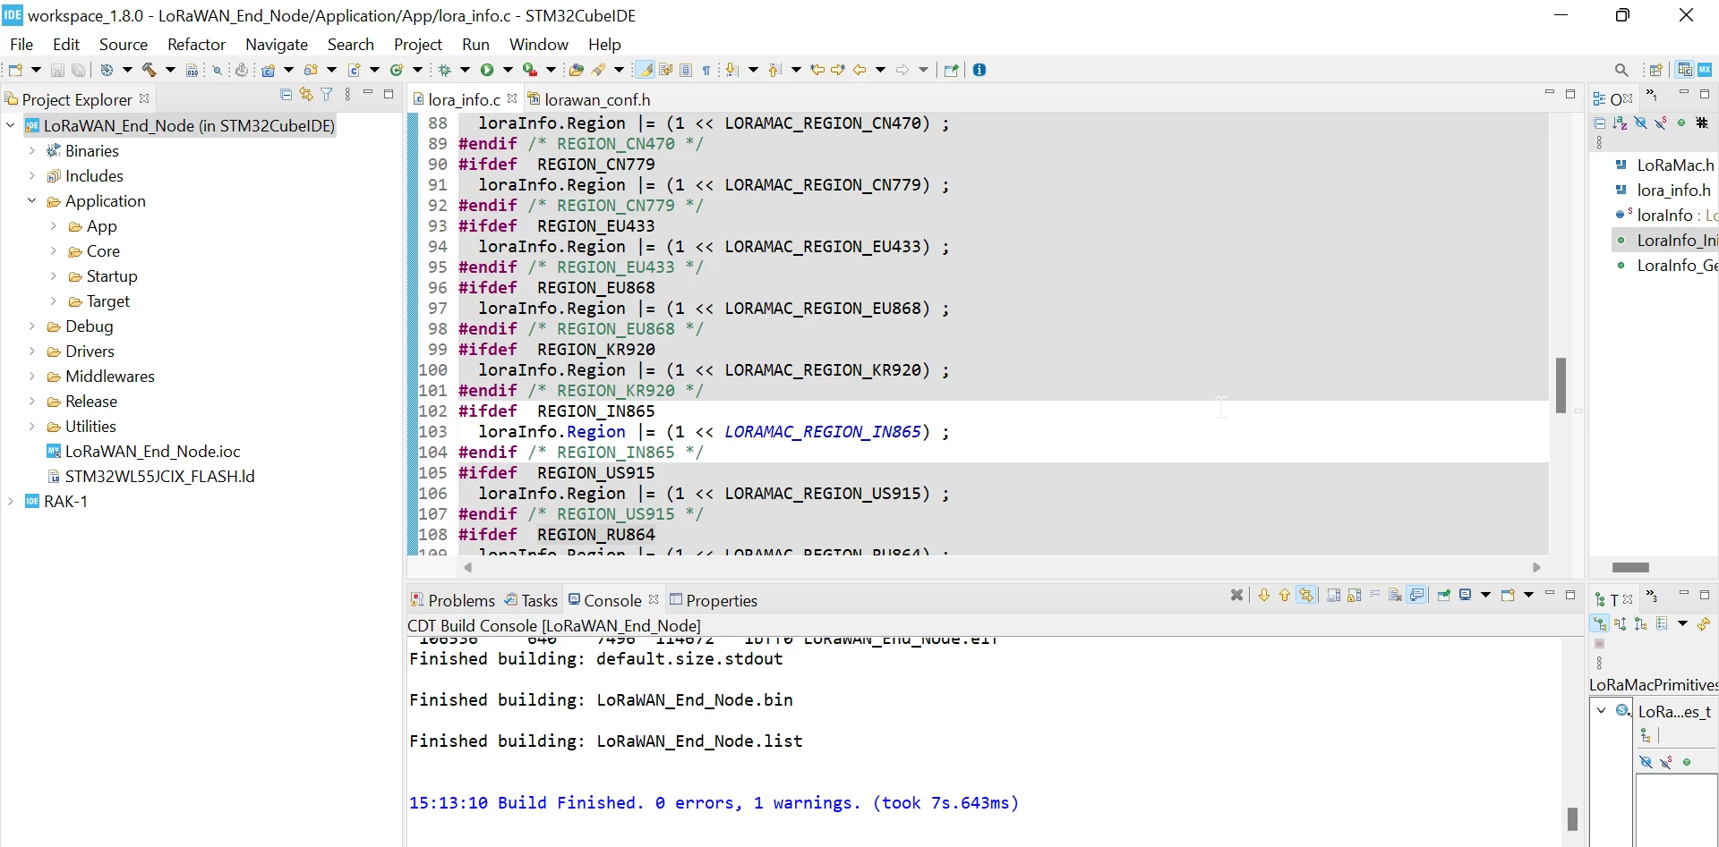Screen dimensions: 1719x847
Task: Toggle Show Type Hierarchy mode
Action: (x=1600, y=623)
